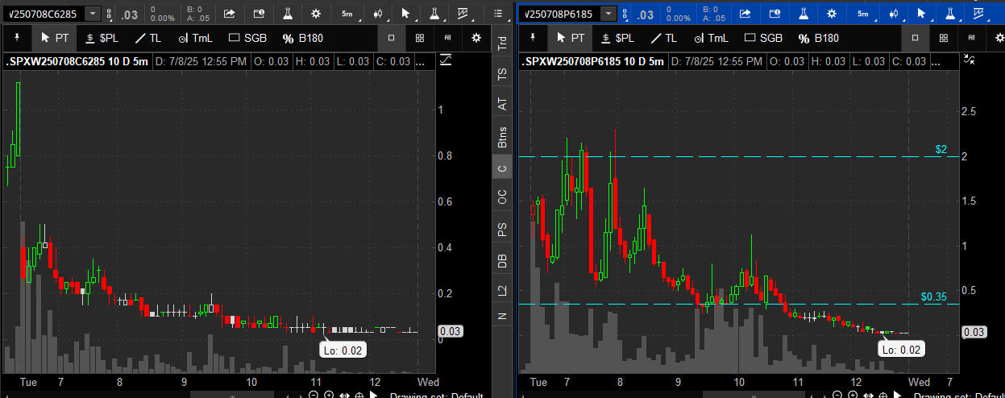Screen dimensions: 1005x398
Task: Click the share icon in left chart toolbar
Action: click(230, 14)
